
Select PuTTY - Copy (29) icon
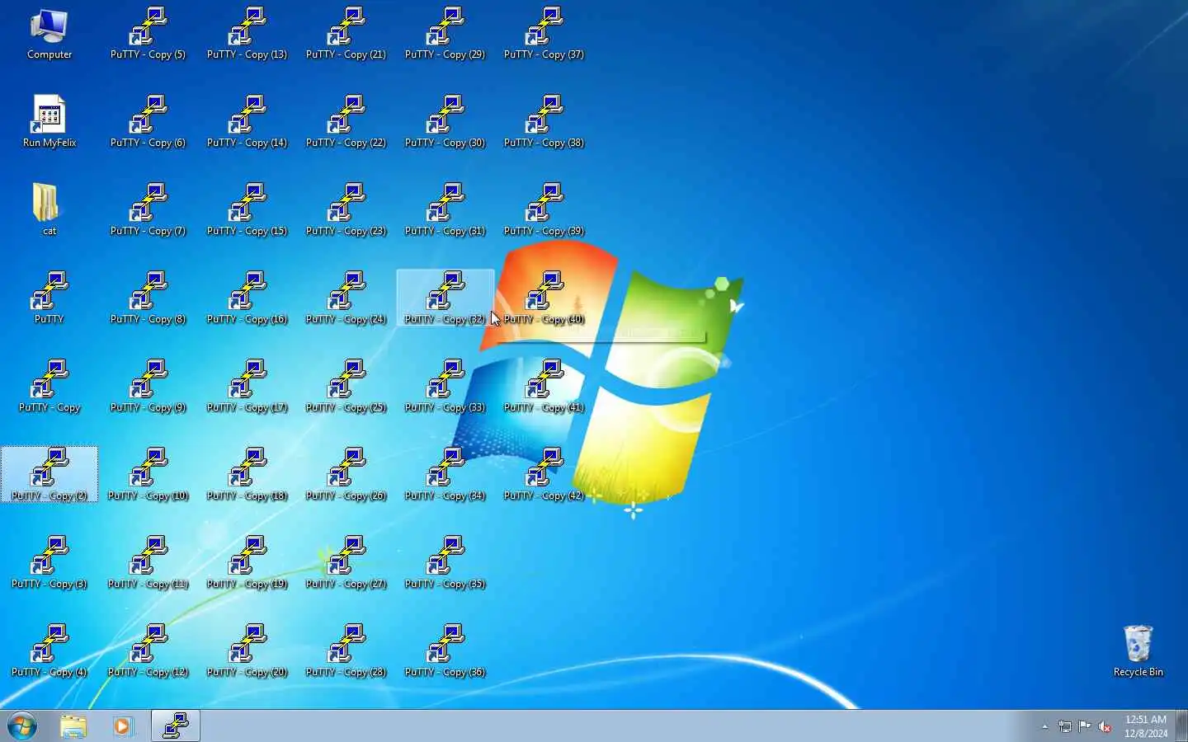pos(445,35)
